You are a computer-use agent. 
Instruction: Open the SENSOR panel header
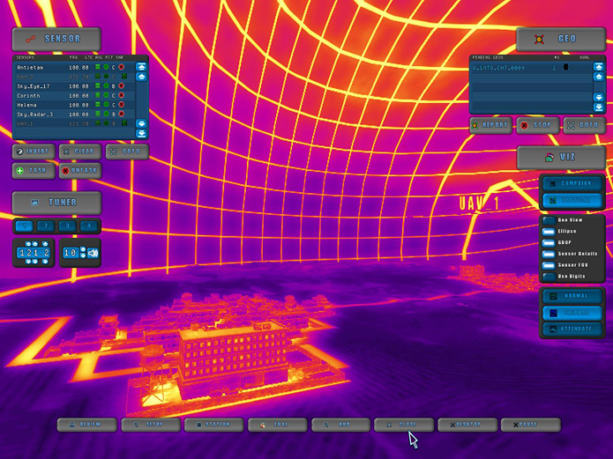pyautogui.click(x=56, y=39)
